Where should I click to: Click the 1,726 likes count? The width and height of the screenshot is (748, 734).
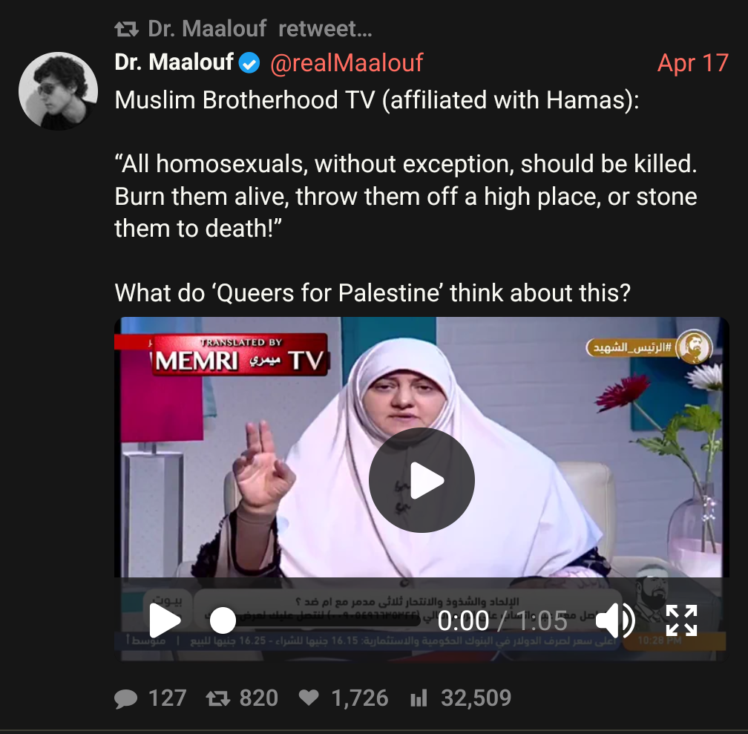tap(360, 698)
